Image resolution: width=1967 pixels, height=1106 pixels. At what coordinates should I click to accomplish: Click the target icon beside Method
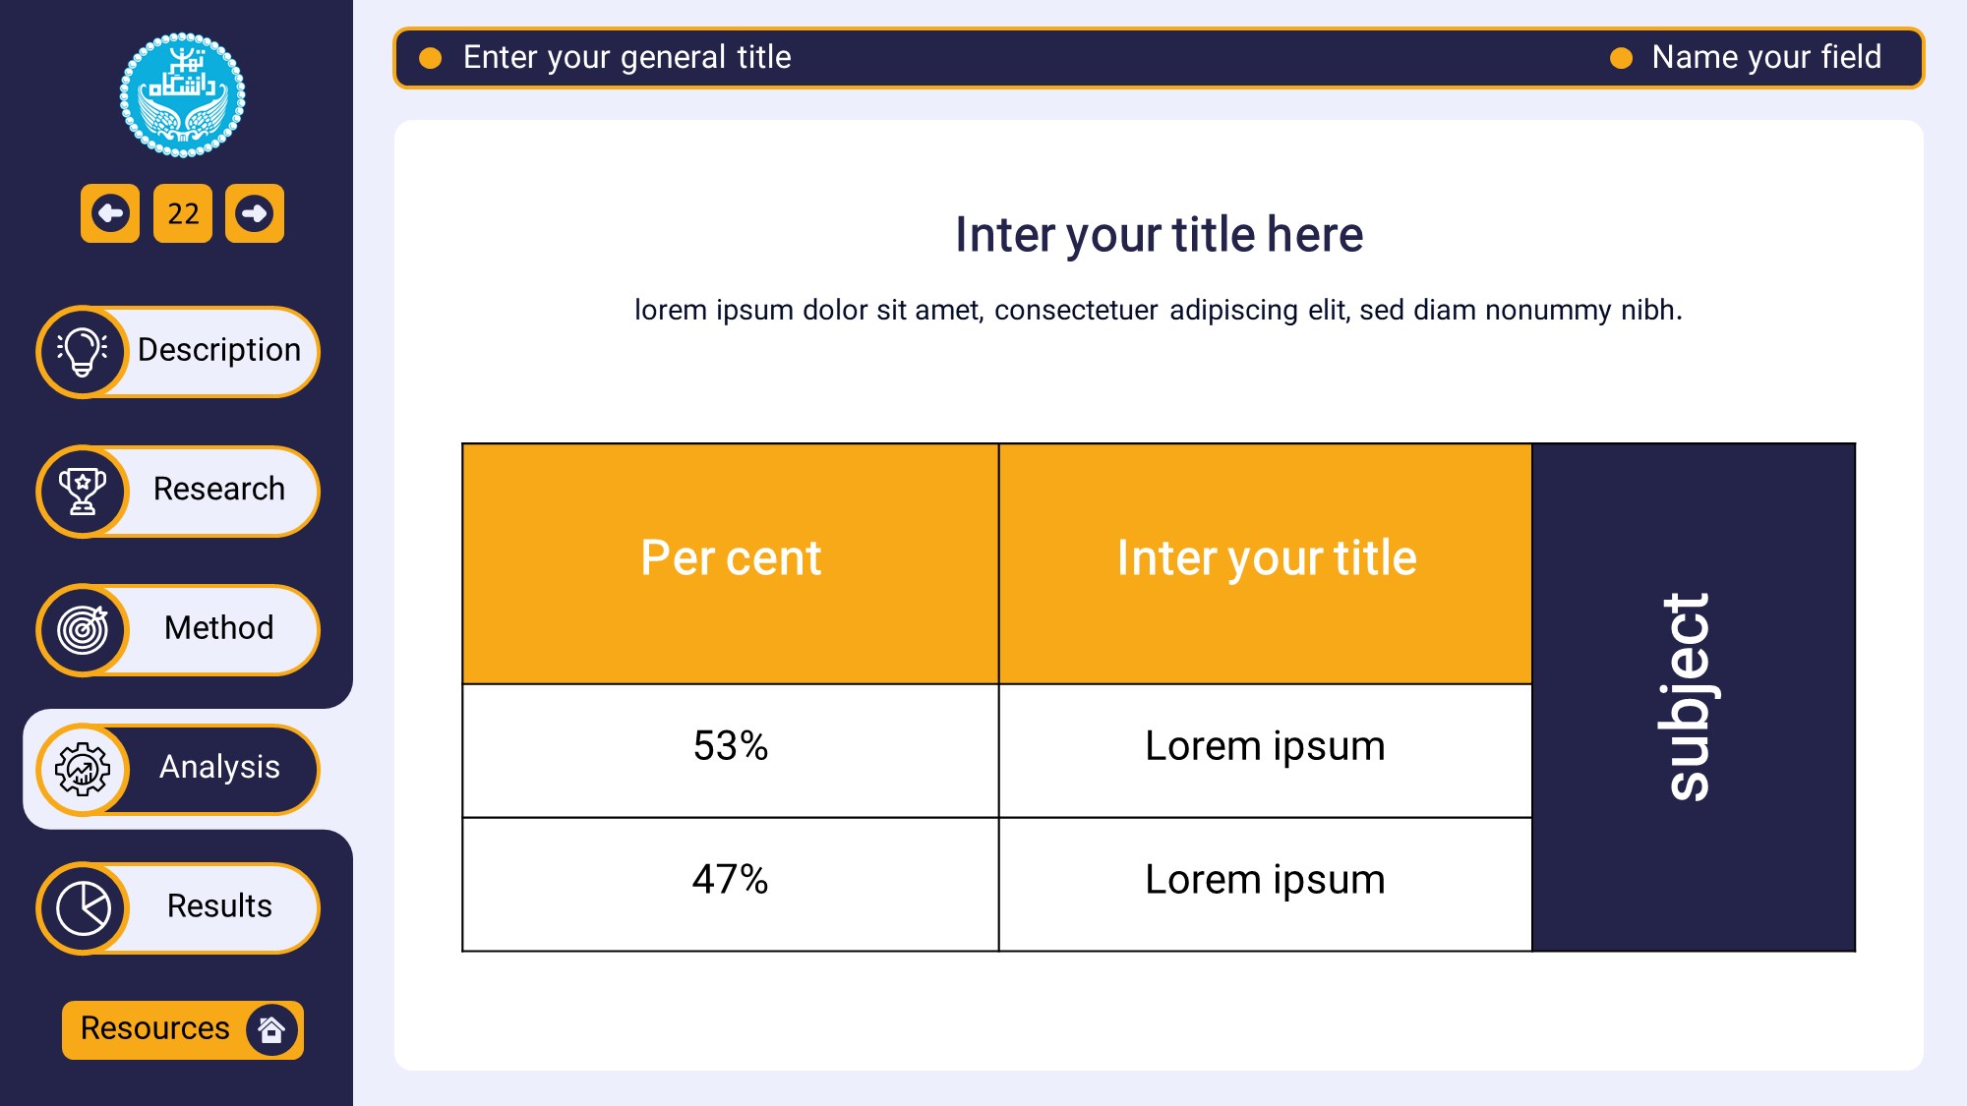tap(84, 630)
